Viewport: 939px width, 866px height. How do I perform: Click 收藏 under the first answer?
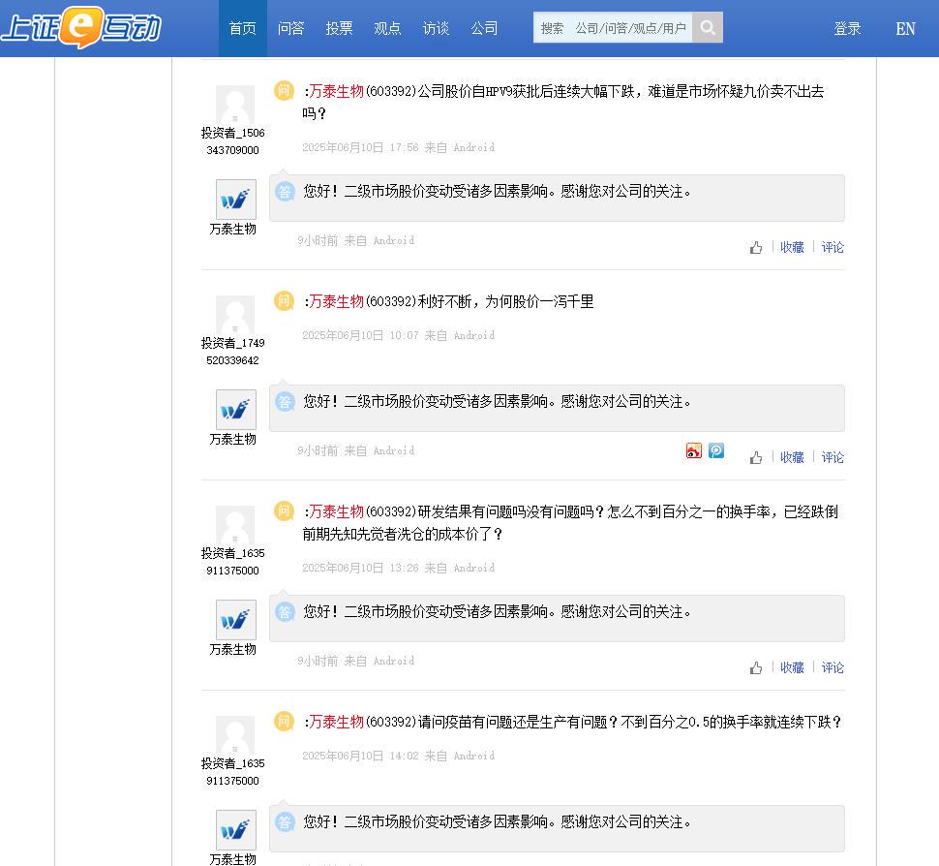pos(792,248)
